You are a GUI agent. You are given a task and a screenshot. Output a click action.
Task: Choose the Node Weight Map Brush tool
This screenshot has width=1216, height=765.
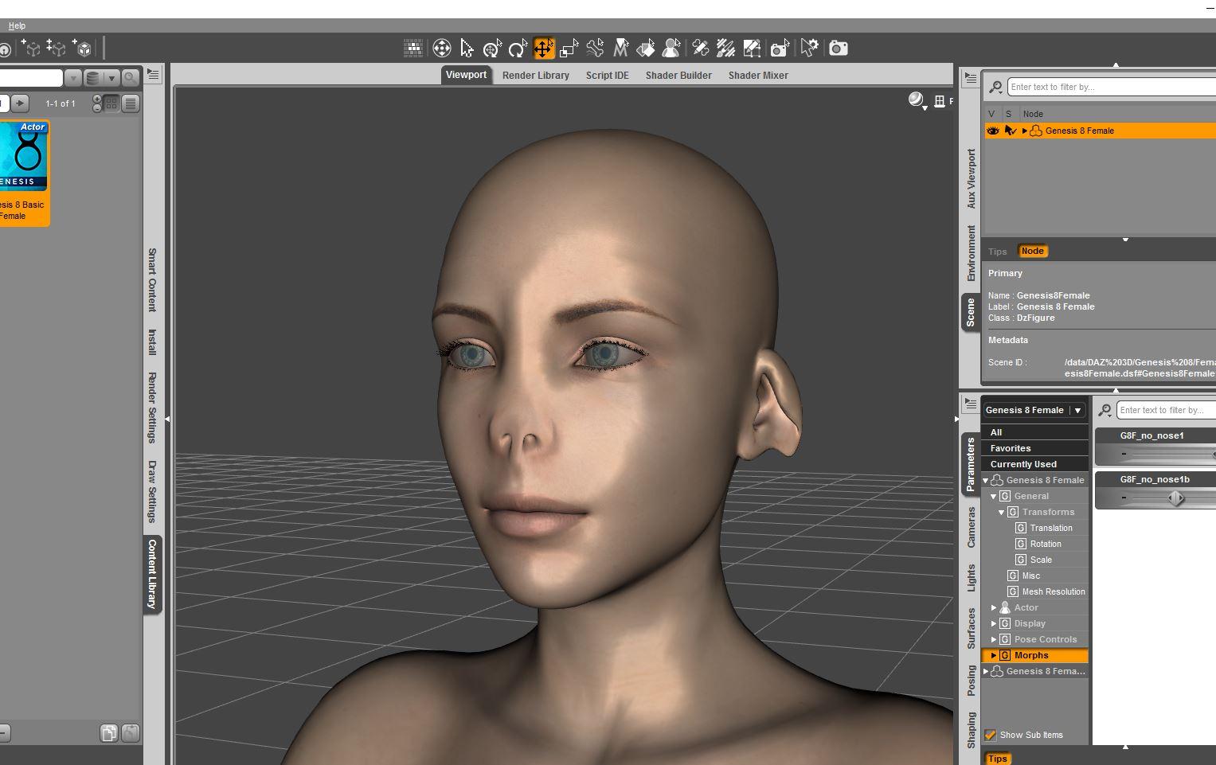725,49
